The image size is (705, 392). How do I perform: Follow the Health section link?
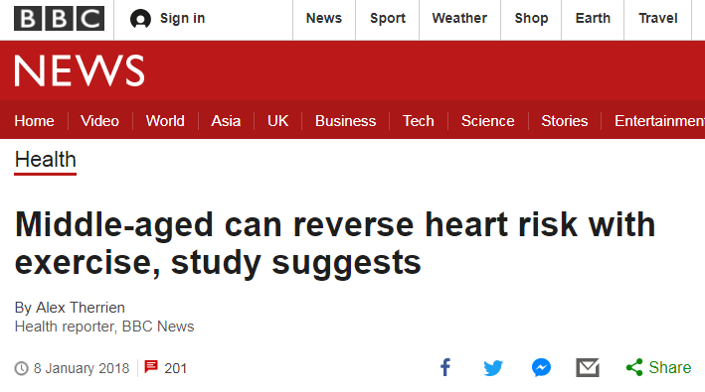(46, 160)
